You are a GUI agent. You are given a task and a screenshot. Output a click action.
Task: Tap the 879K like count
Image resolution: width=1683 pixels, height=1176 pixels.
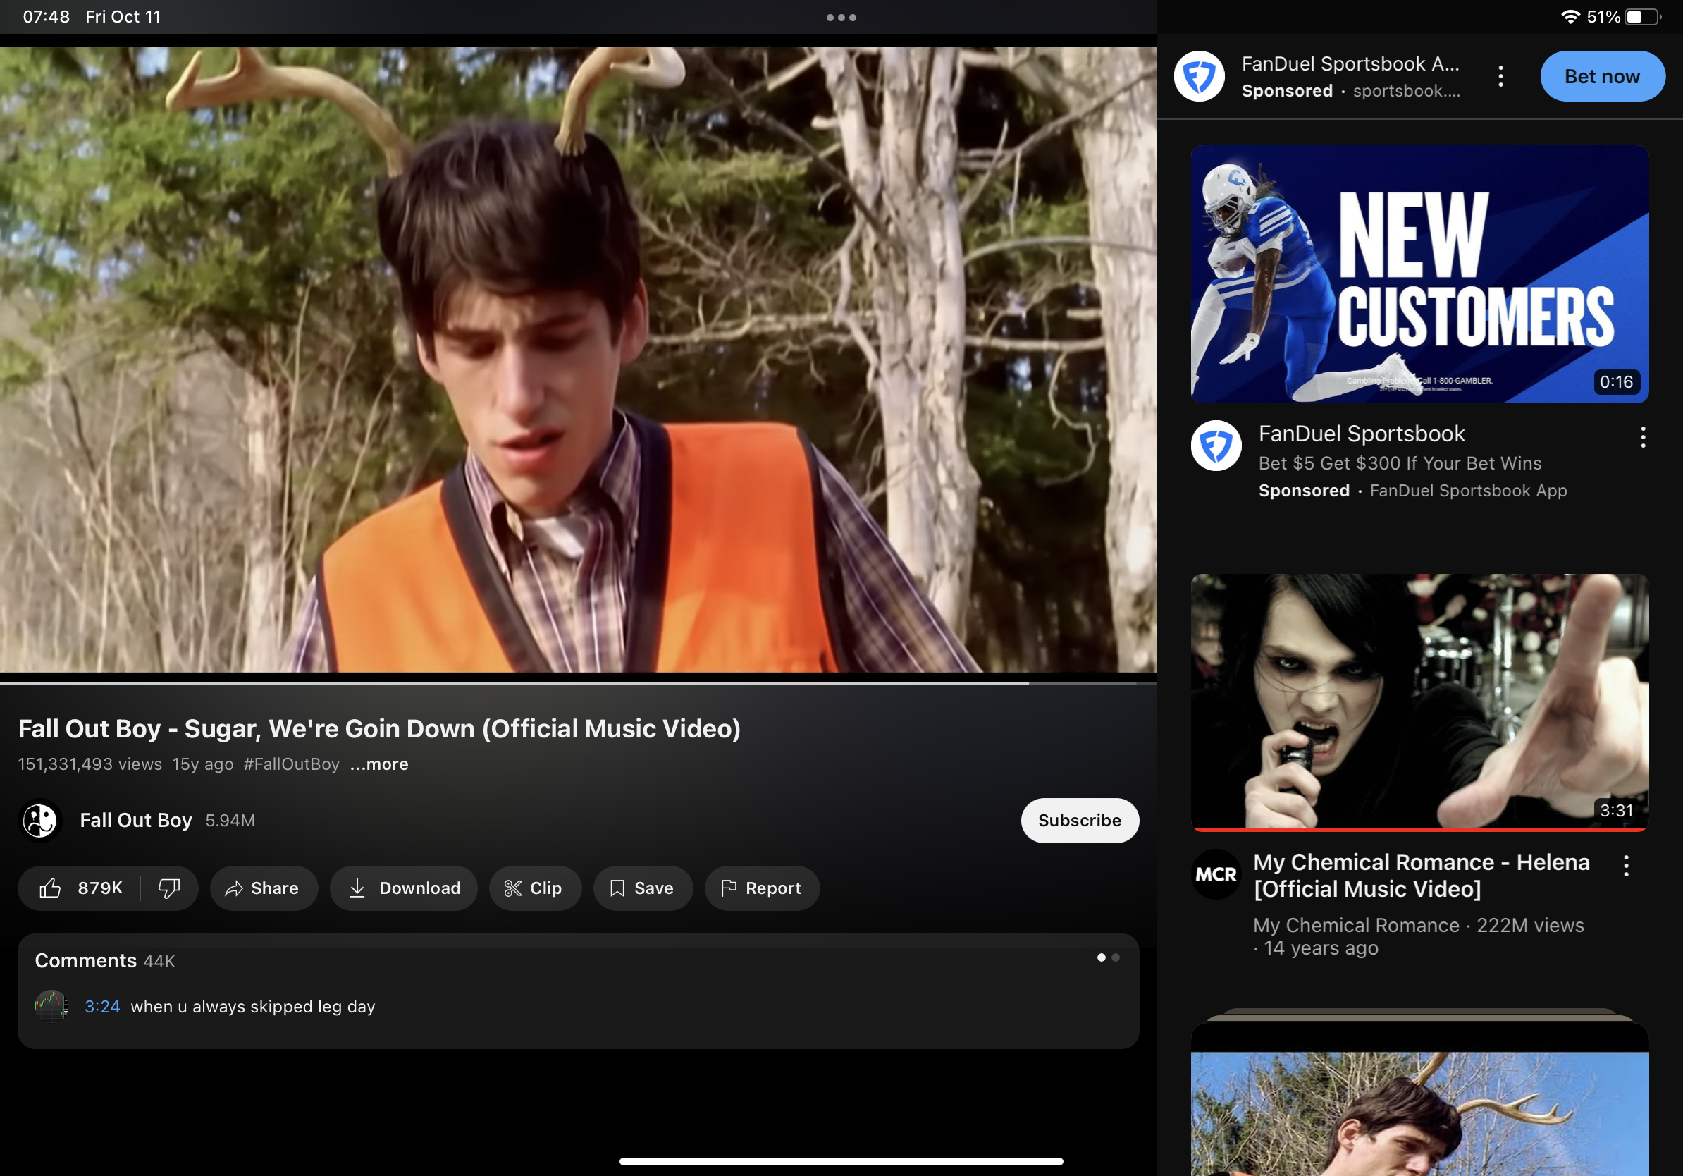(100, 888)
